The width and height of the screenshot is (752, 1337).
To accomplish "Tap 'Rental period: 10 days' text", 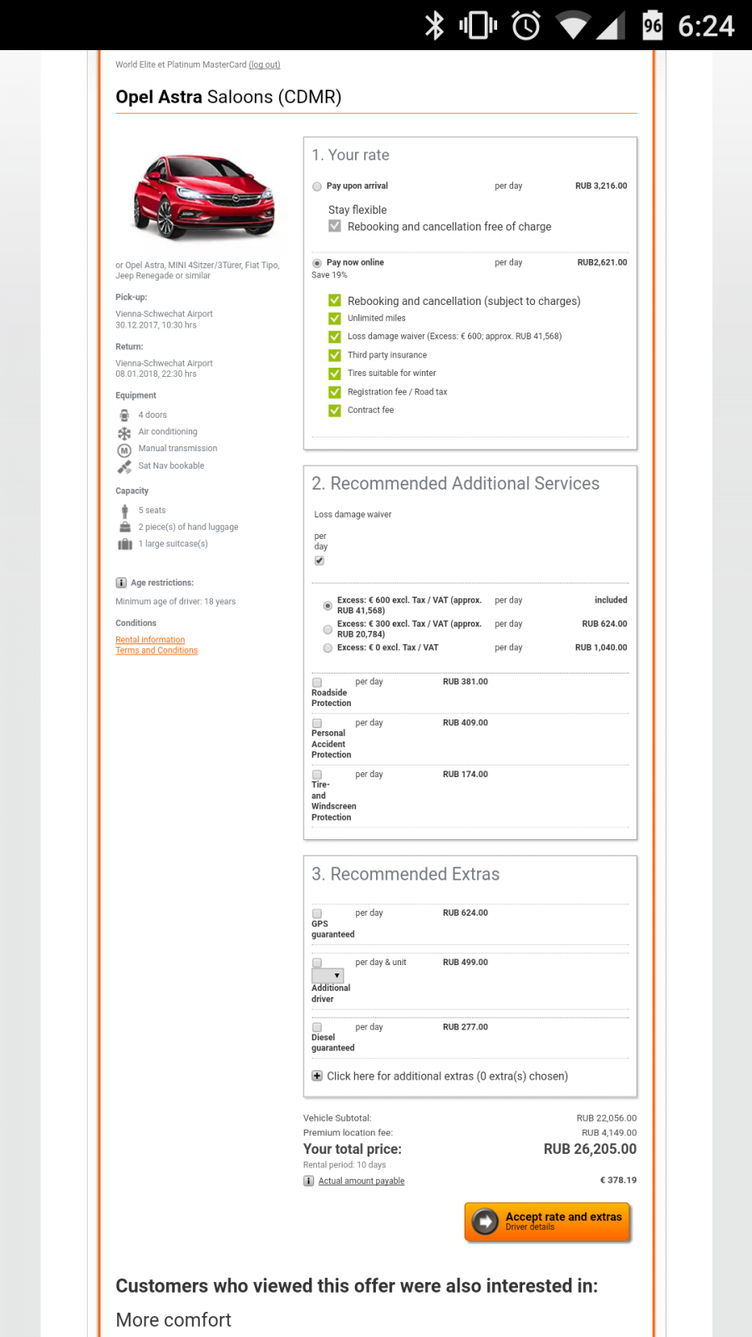I will 344,1165.
